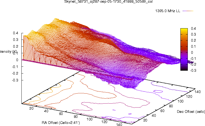
Task: Click the intensity axis tick label -0.3
Action: click(15, 80)
